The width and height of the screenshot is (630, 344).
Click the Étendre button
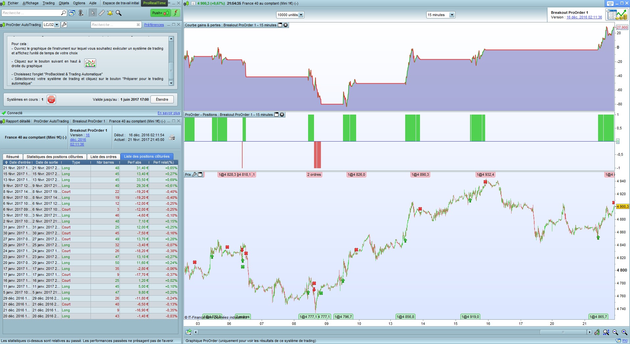[x=162, y=99]
